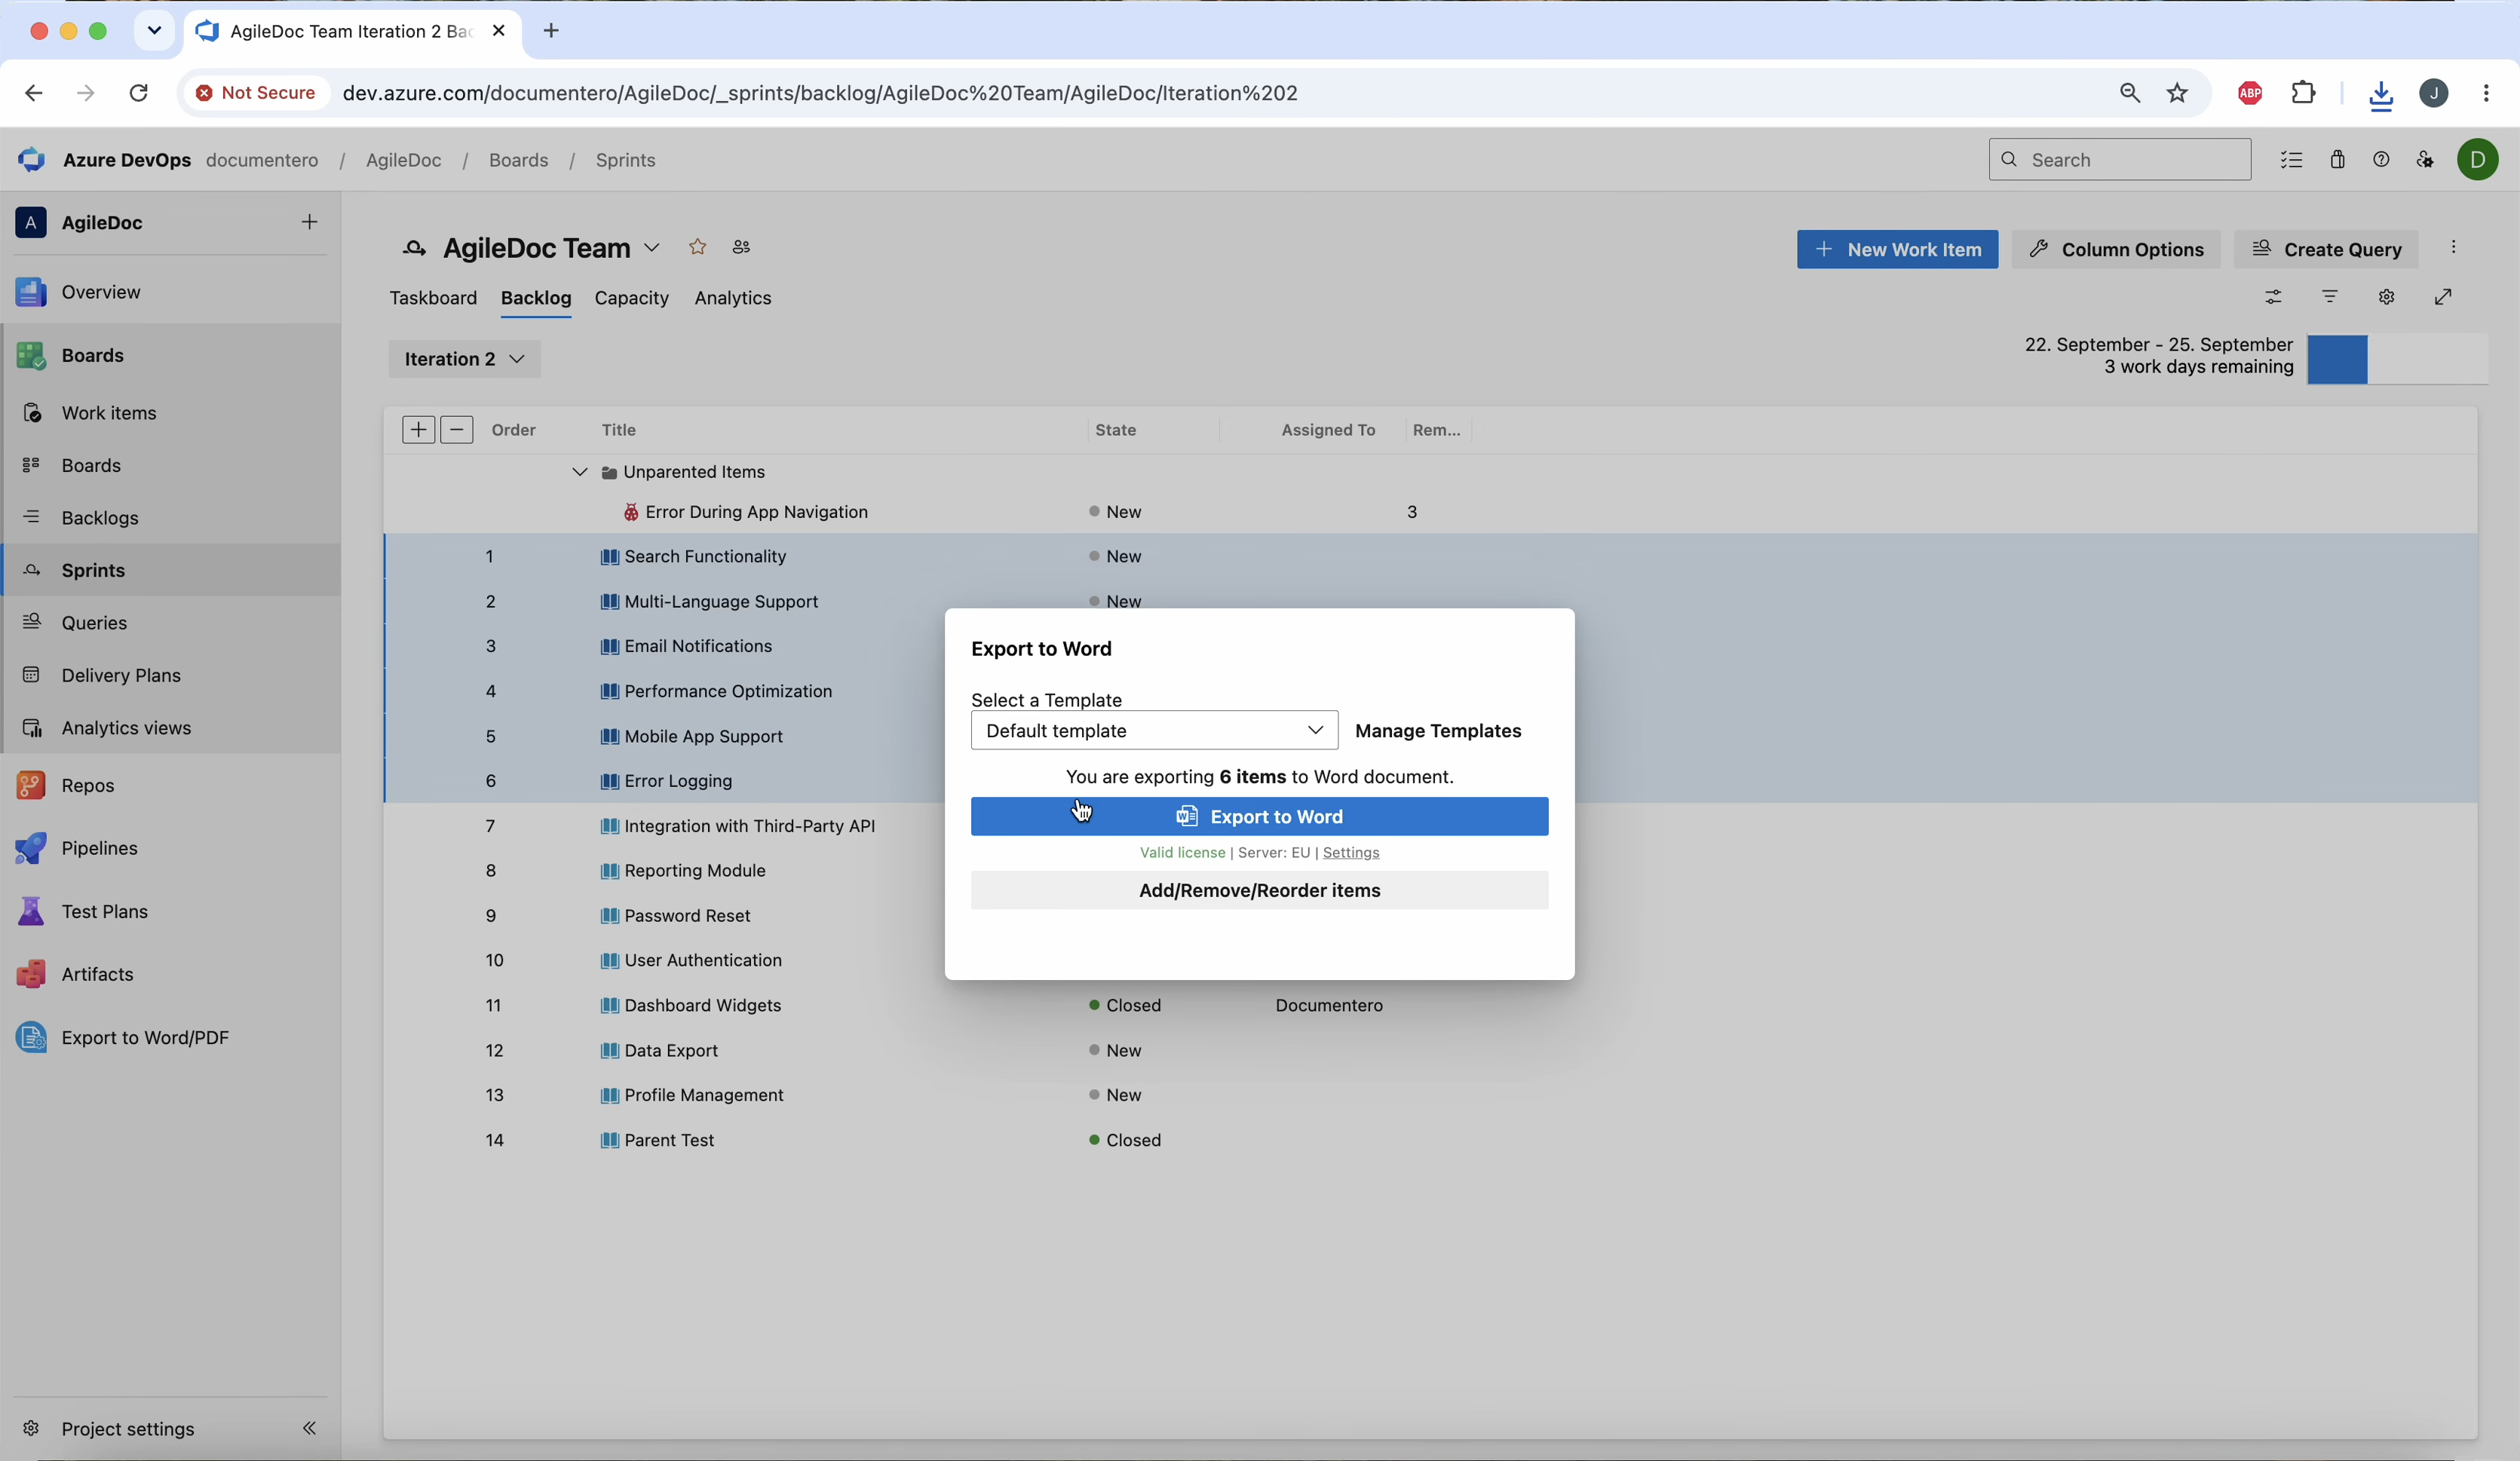Favorite AgileDoc Team with star icon

(x=698, y=247)
